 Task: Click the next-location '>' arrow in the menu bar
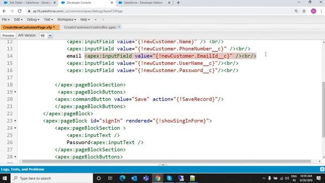[103, 19]
